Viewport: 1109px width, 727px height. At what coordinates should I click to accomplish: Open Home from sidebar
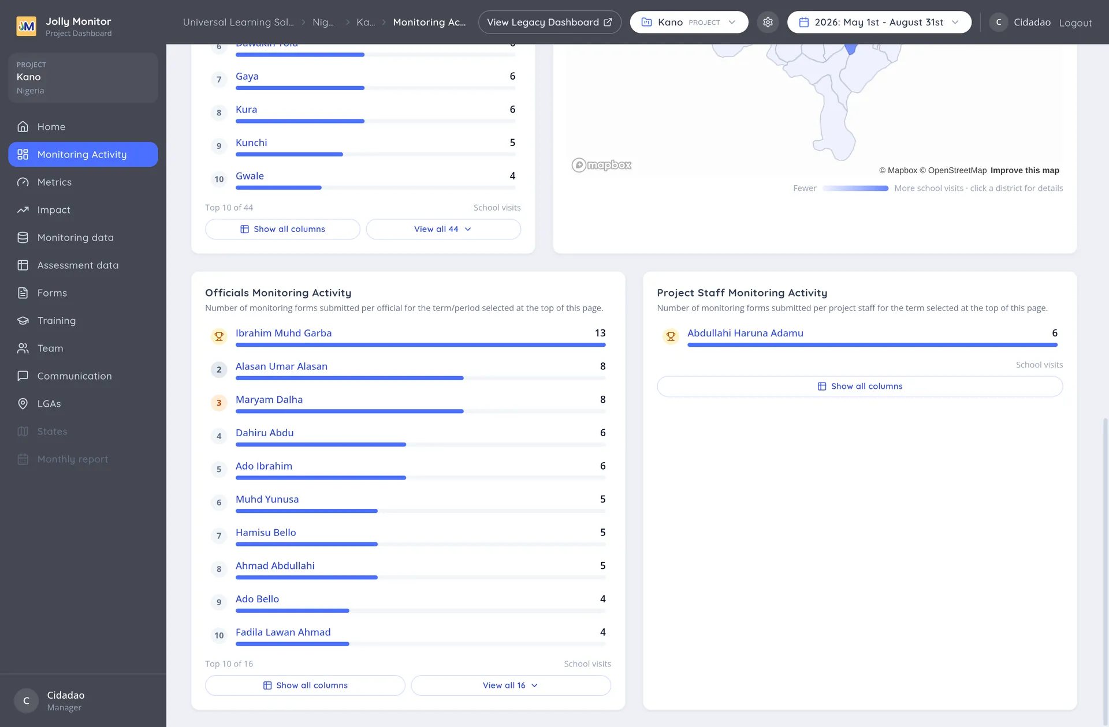83,126
